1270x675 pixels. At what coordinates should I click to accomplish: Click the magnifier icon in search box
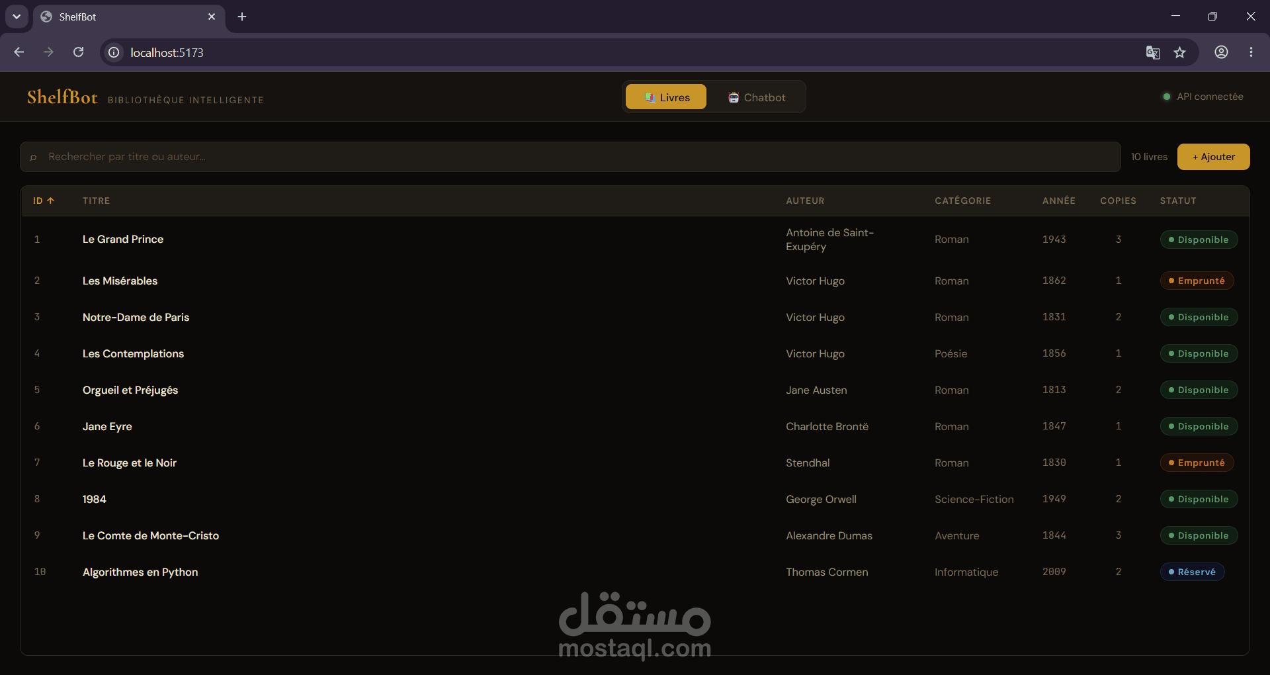tap(33, 157)
